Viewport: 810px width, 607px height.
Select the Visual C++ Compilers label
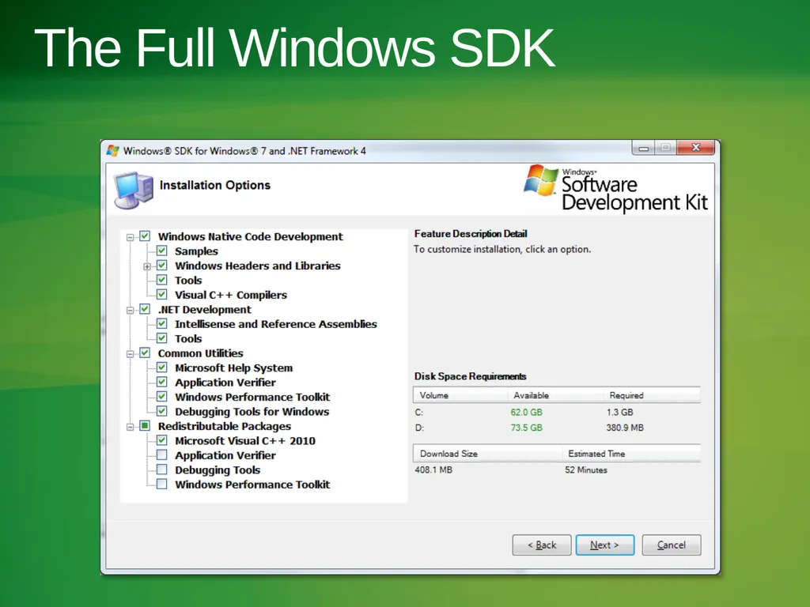tap(231, 296)
